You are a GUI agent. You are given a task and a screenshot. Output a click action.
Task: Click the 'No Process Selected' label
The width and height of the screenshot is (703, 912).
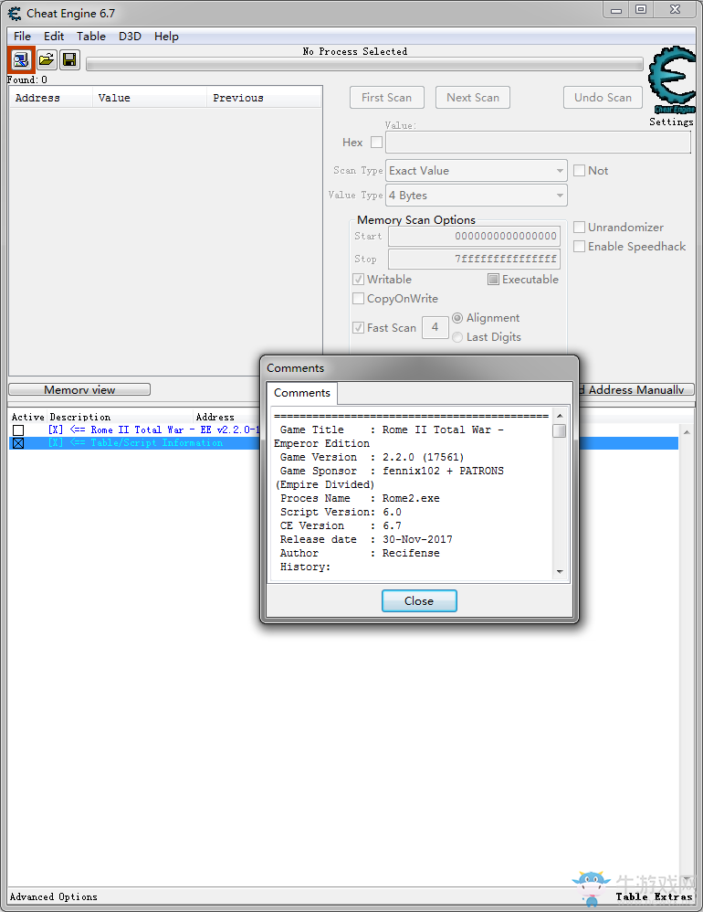pos(355,51)
